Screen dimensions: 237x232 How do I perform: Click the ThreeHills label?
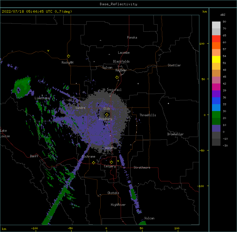click(148, 115)
